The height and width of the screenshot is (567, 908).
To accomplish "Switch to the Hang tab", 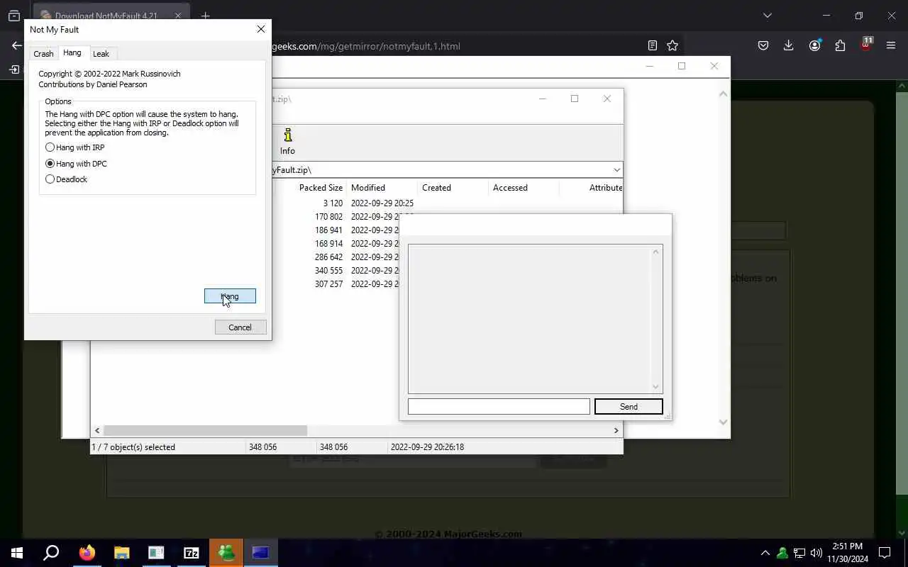I will (x=72, y=53).
